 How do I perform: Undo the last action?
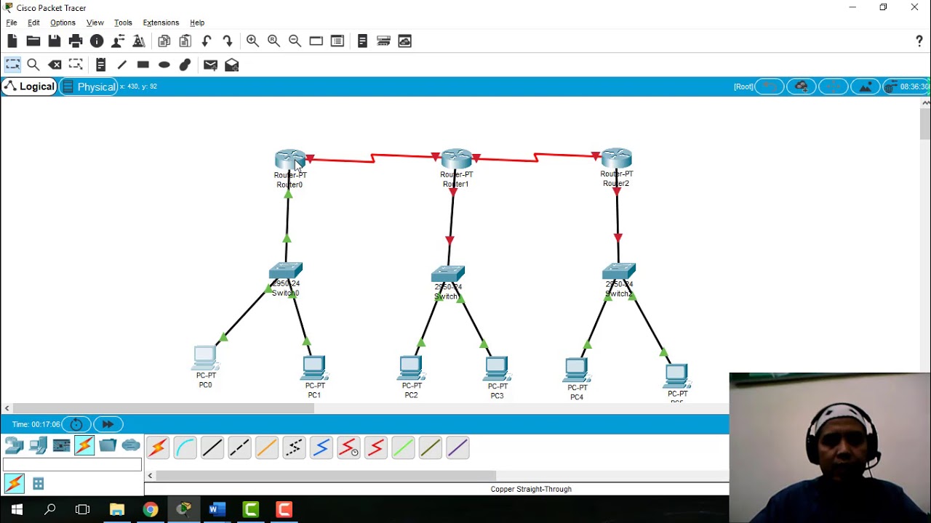click(x=207, y=41)
